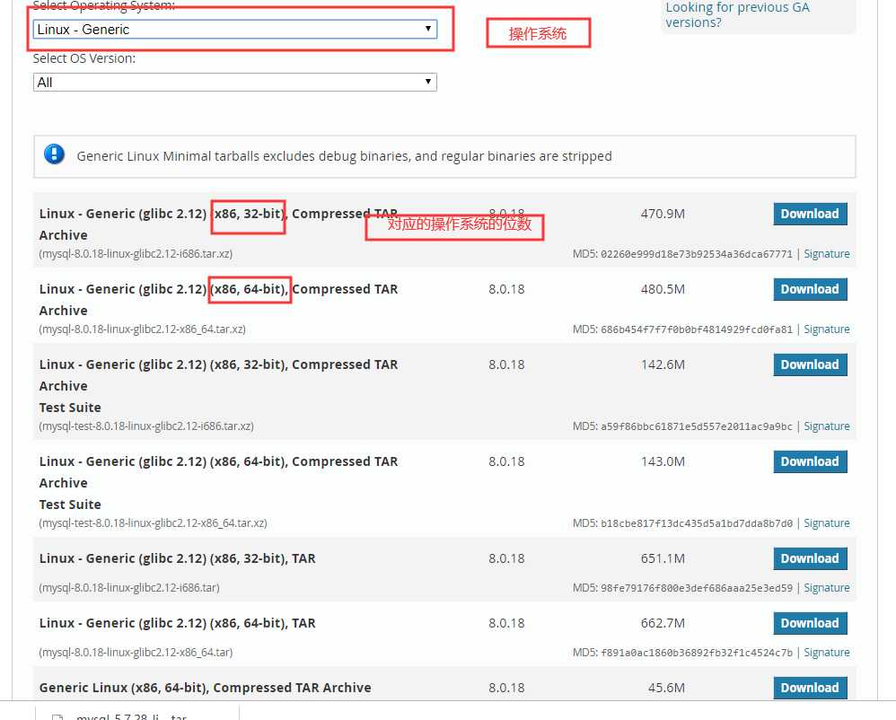Screen dimensions: 896x720
Task: Download the 470.9M 32-bit compressed TAR
Action: pos(810,214)
